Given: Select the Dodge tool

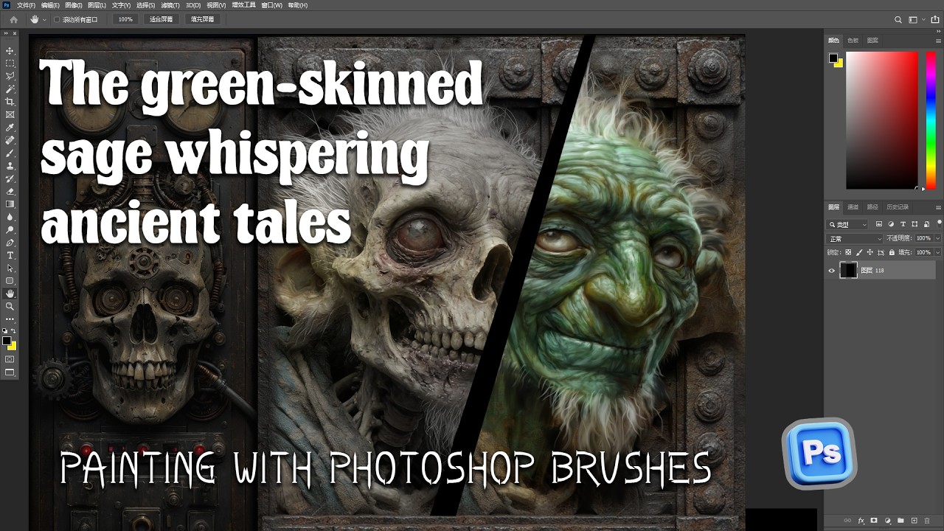Looking at the screenshot, I should [x=10, y=229].
